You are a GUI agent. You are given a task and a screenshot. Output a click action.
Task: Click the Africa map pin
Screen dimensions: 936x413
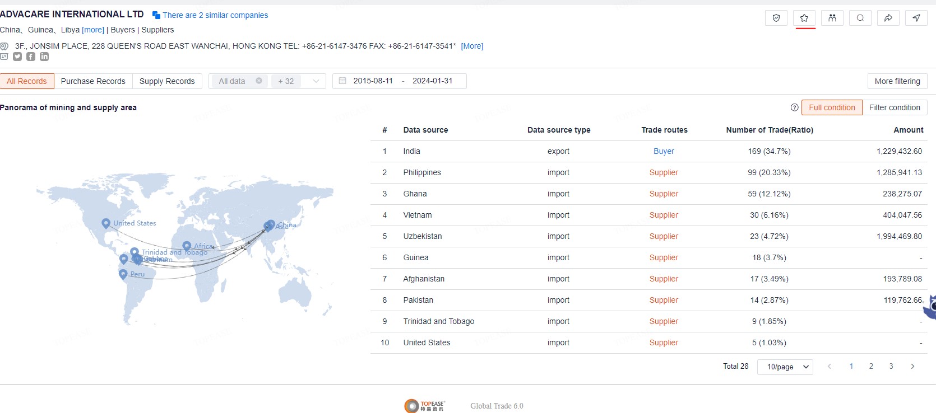click(187, 246)
